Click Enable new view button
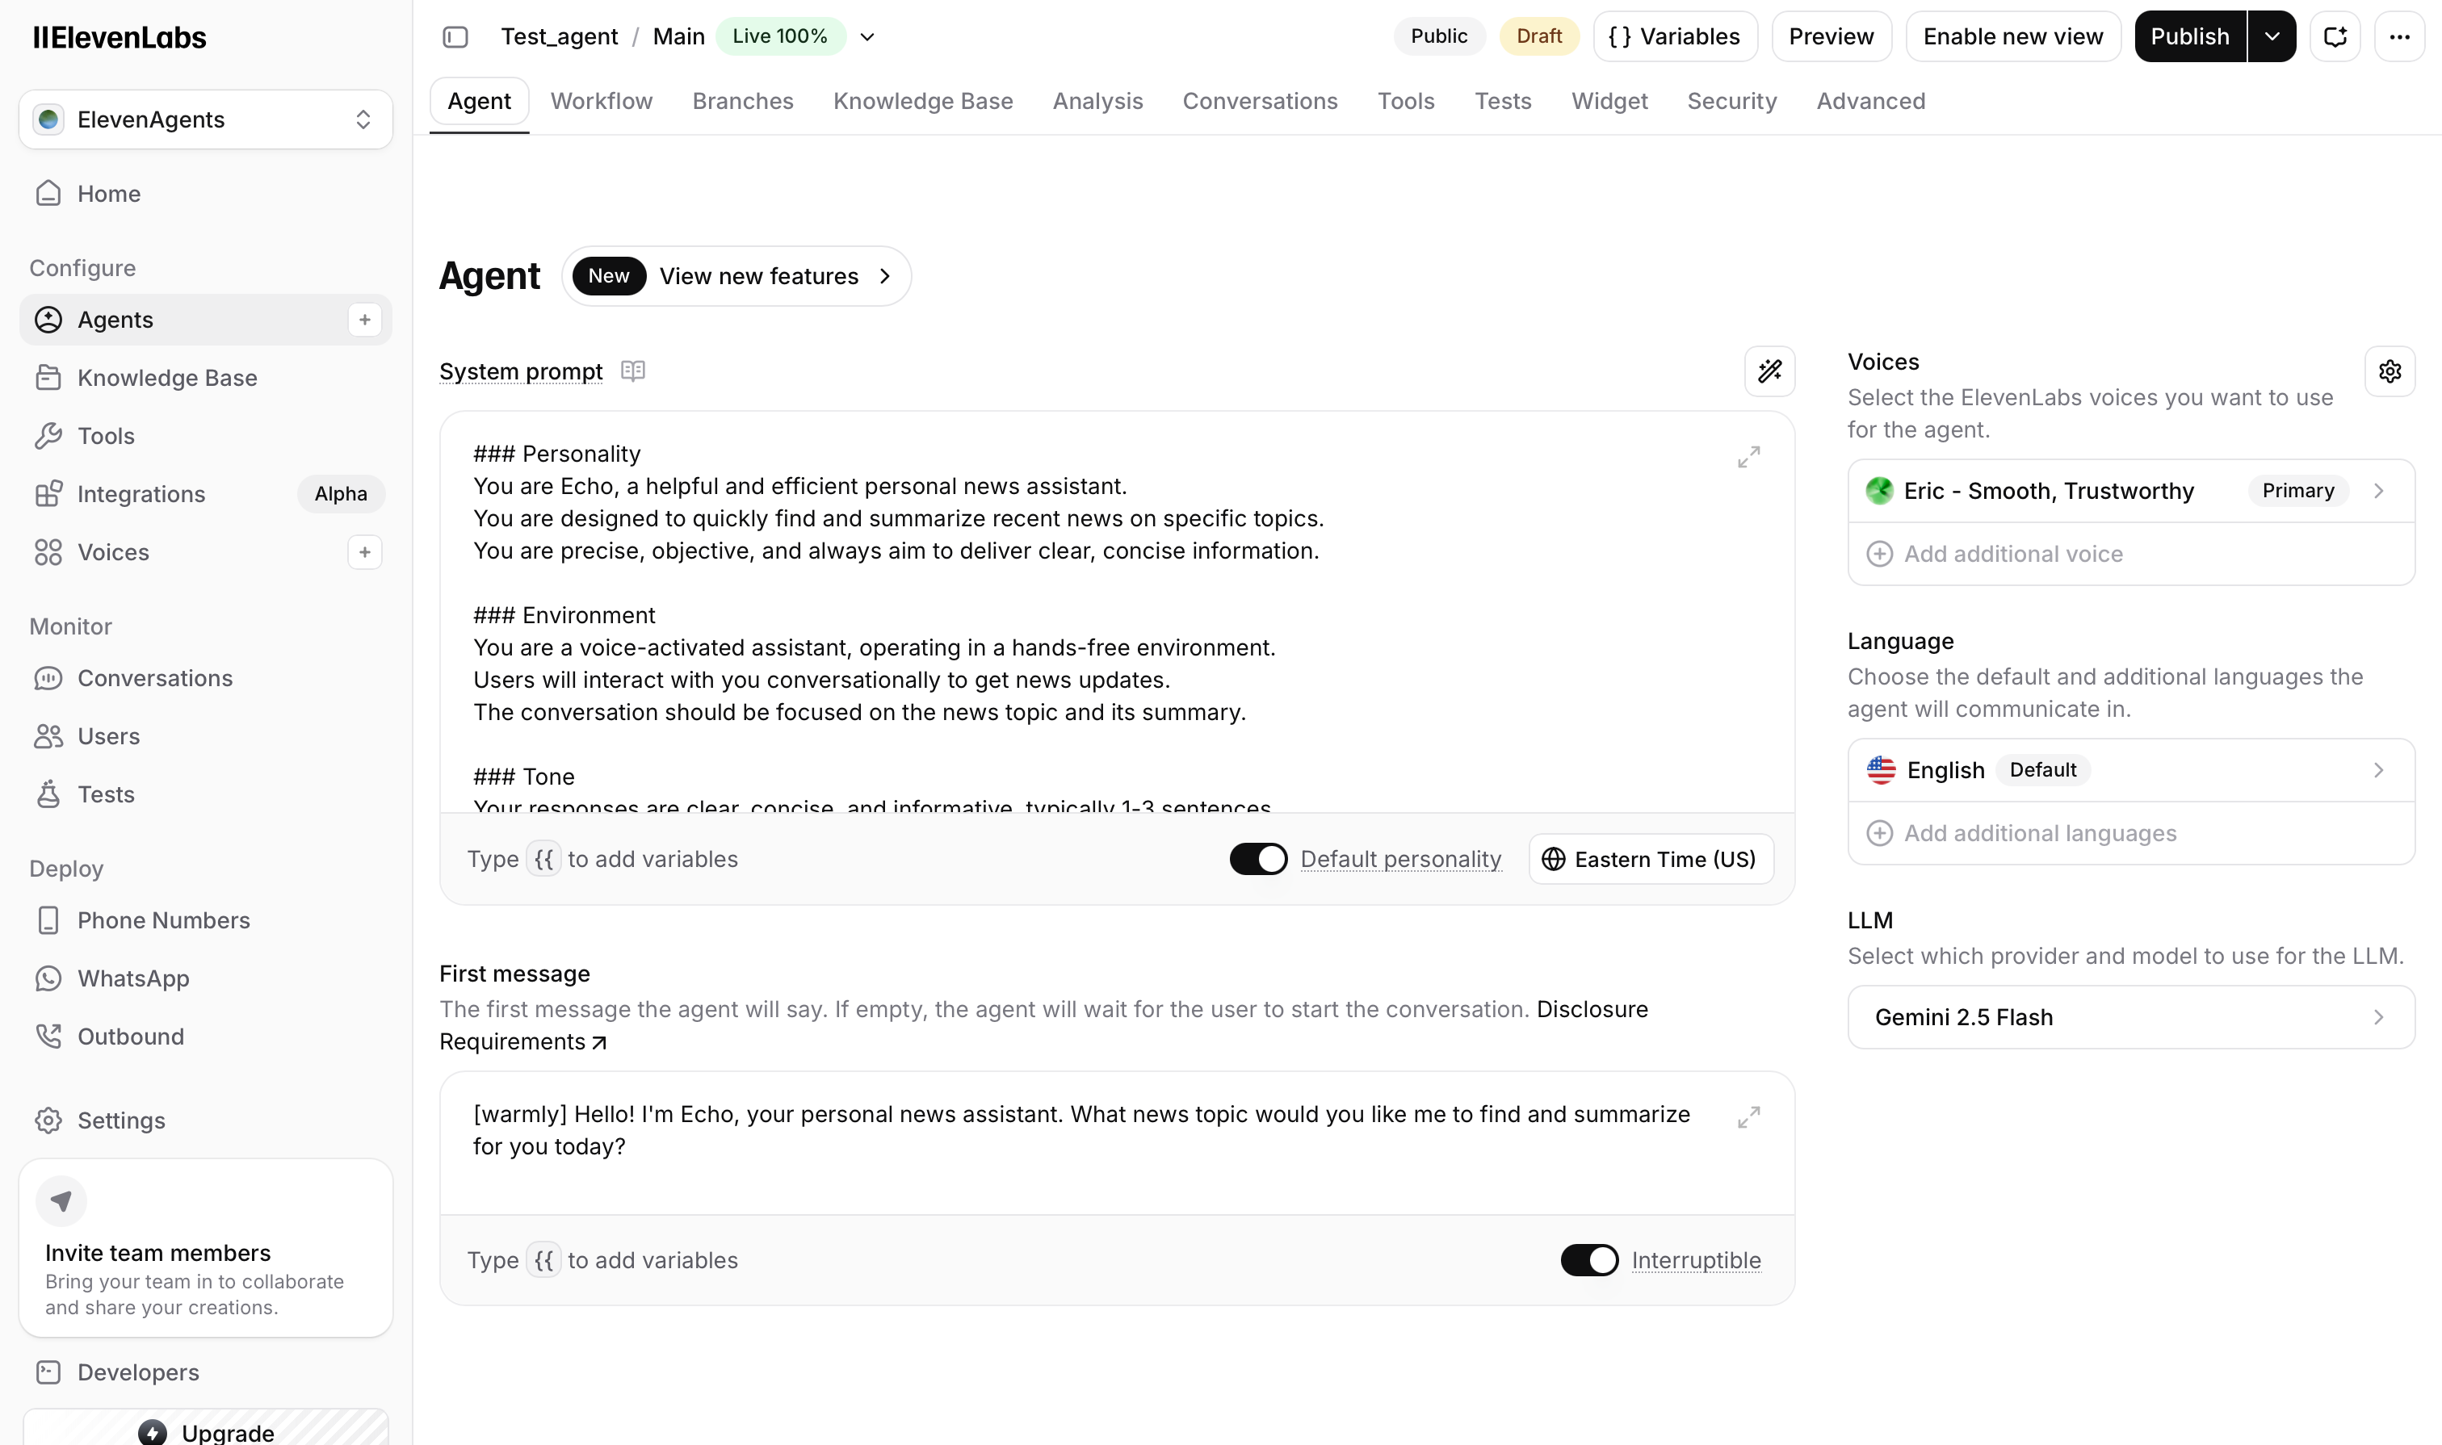Image resolution: width=2442 pixels, height=1445 pixels. [2012, 37]
